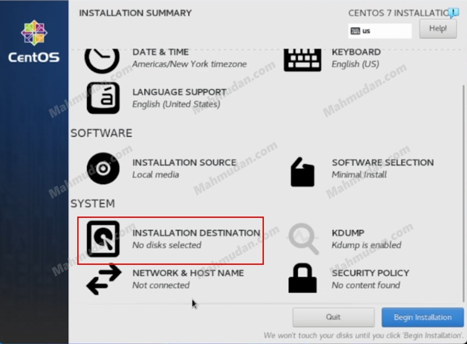The height and width of the screenshot is (344, 467).
Task: Open the Security Policy padlock icon
Action: (x=303, y=279)
